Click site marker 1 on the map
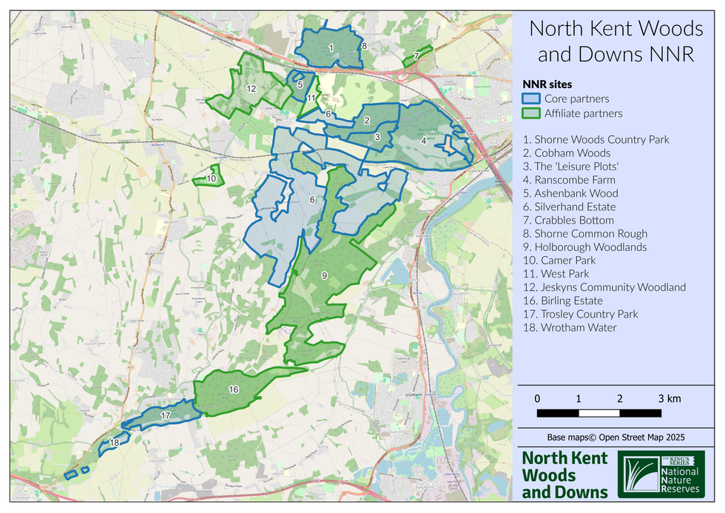 331,48
